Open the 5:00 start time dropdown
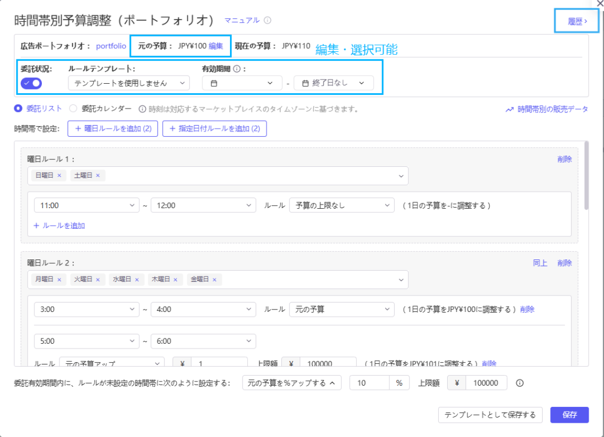This screenshot has width=604, height=437. [87, 341]
